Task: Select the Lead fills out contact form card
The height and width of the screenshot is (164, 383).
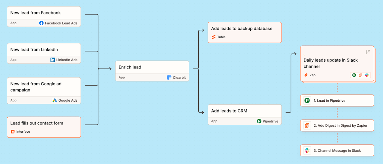Action: (x=44, y=127)
